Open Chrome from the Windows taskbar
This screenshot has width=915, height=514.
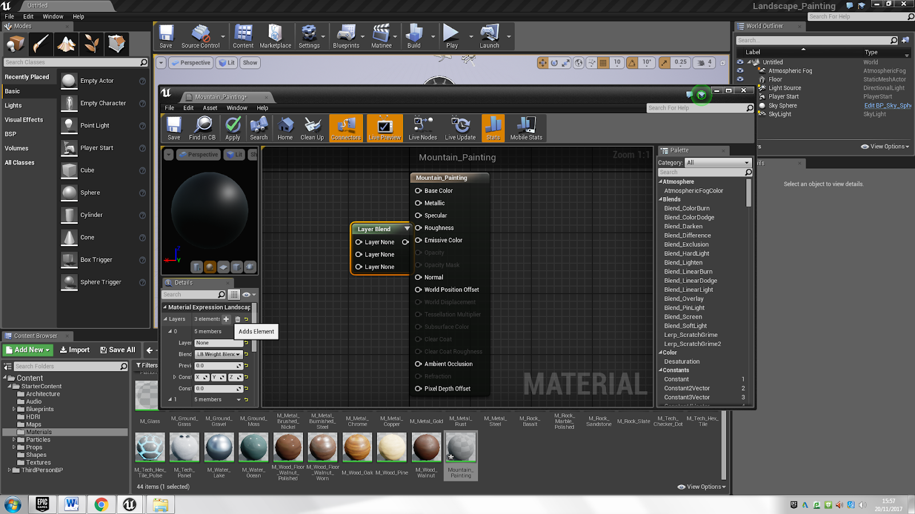tap(101, 504)
